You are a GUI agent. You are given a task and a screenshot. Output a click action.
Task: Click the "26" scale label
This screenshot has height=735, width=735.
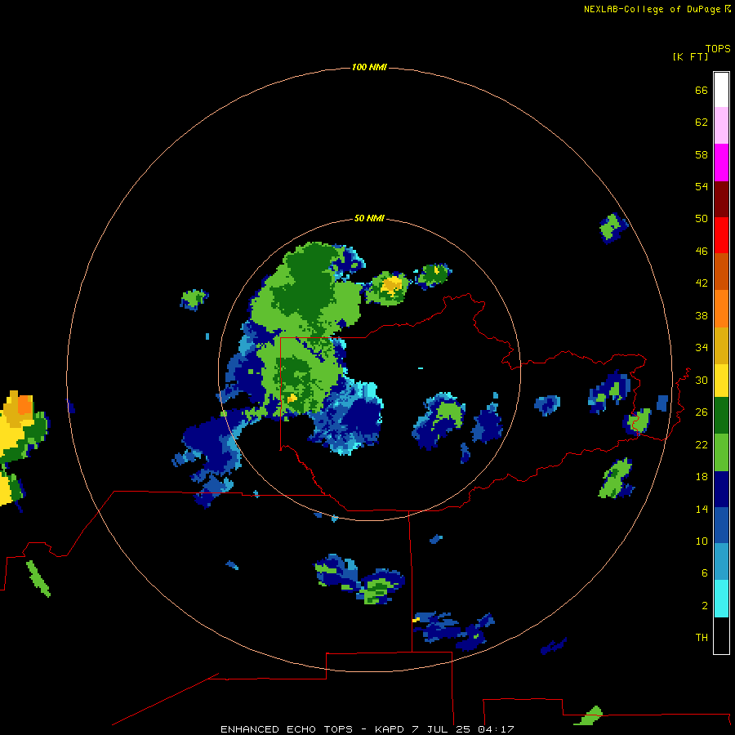702,412
